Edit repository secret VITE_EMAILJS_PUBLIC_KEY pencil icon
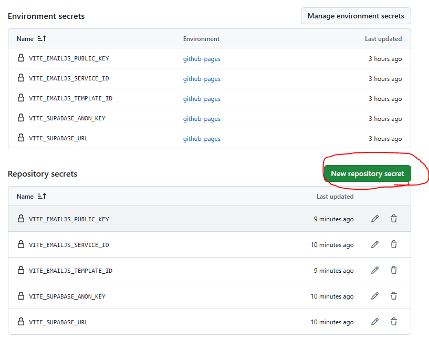Viewport: 429px width, 349px height. coord(375,219)
